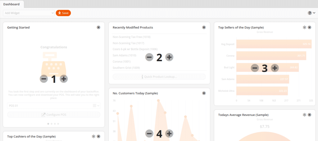Click the minus button beside widget number 1

click(x=44, y=79)
